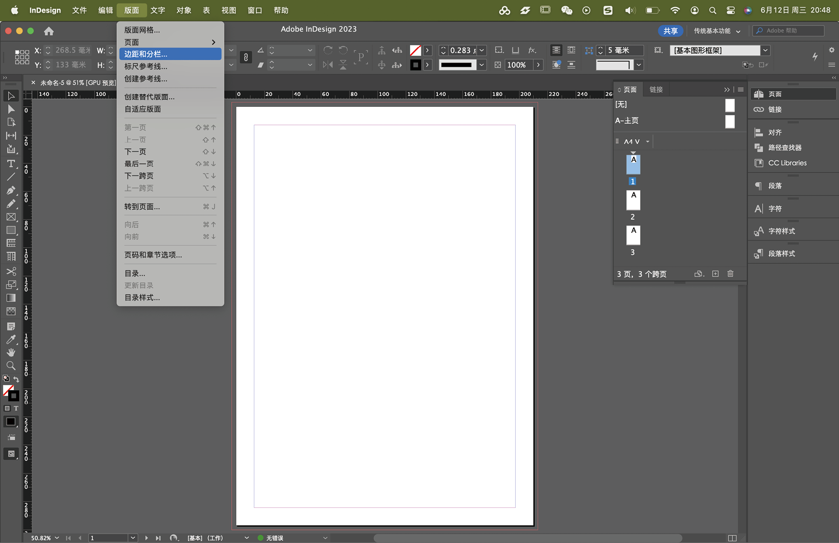The width and height of the screenshot is (839, 543).
Task: Pick the Scissors tool
Action: pos(11,272)
